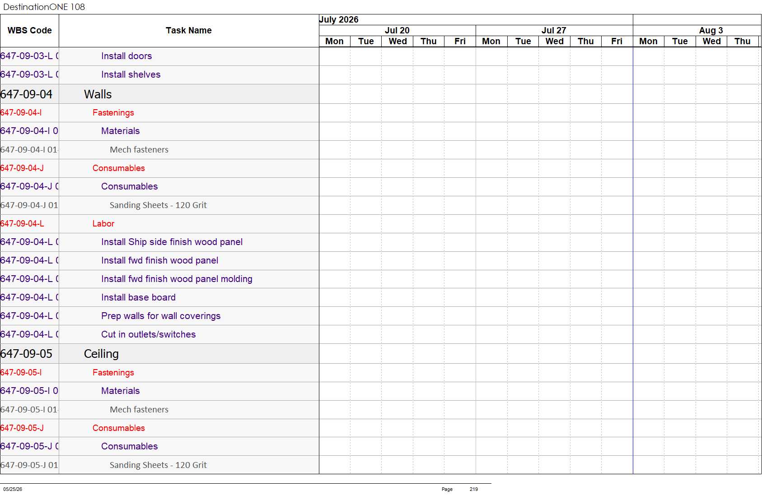Click Sanding Sheets - 120 Grit under Walls
The width and height of the screenshot is (762, 495).
pos(158,205)
